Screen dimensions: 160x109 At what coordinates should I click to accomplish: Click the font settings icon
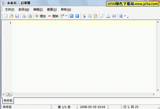pos(121,16)
